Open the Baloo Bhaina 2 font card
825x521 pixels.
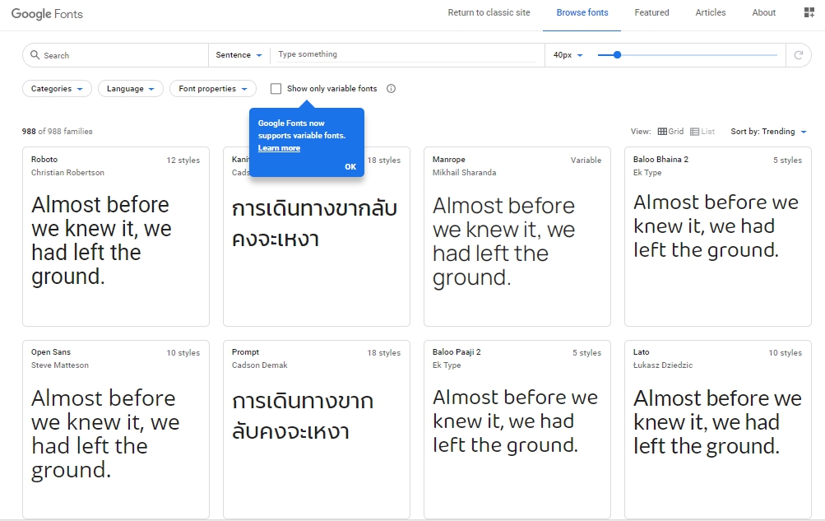[718, 237]
